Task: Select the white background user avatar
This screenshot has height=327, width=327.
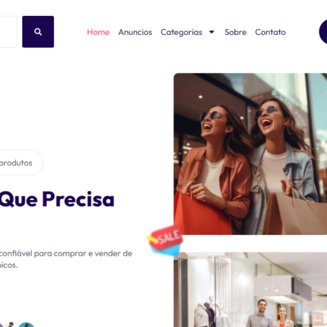Action: point(11,325)
